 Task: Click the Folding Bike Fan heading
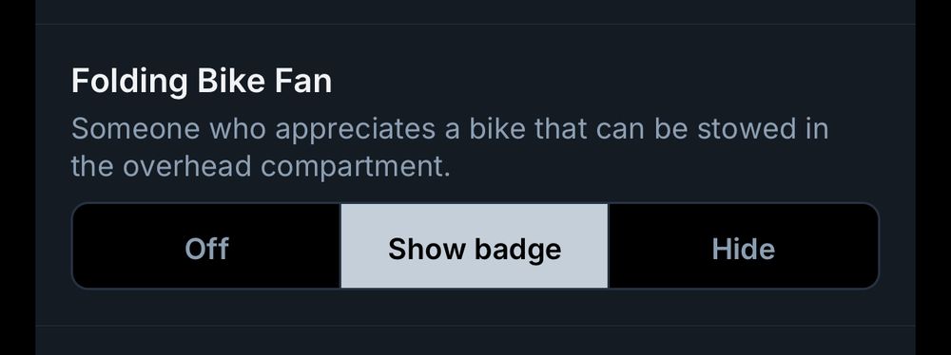click(202, 82)
